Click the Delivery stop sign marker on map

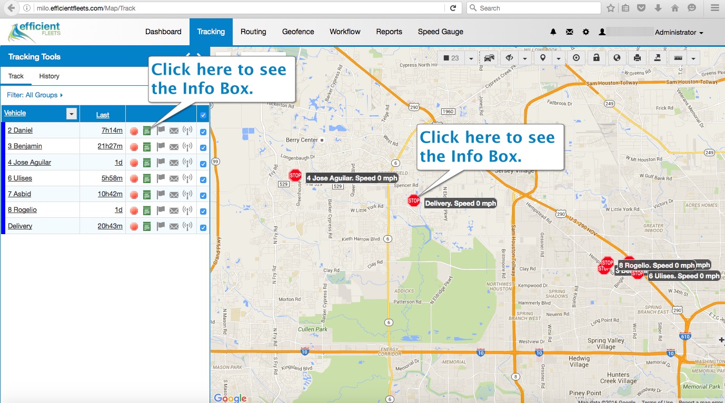point(414,200)
